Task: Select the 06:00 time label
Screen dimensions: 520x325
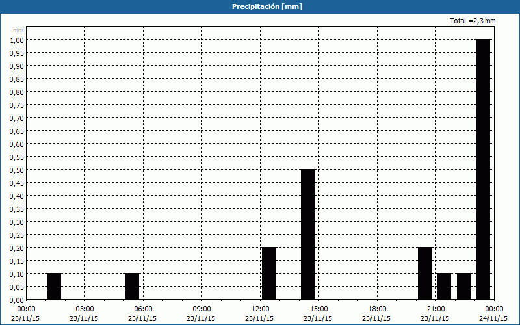Action: click(x=143, y=309)
